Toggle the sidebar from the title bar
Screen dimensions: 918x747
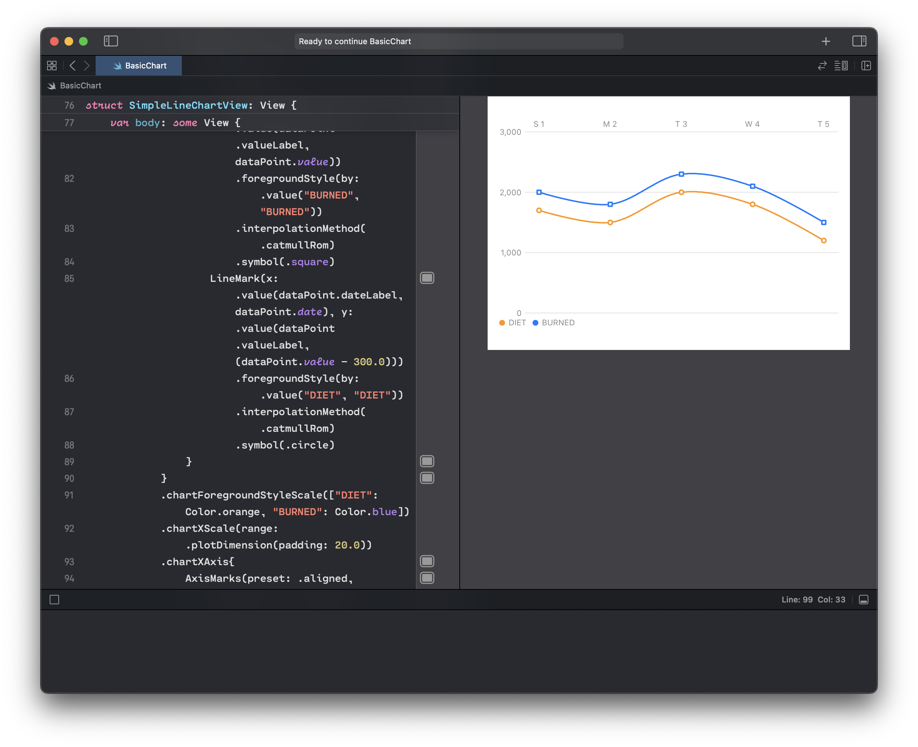pyautogui.click(x=110, y=41)
